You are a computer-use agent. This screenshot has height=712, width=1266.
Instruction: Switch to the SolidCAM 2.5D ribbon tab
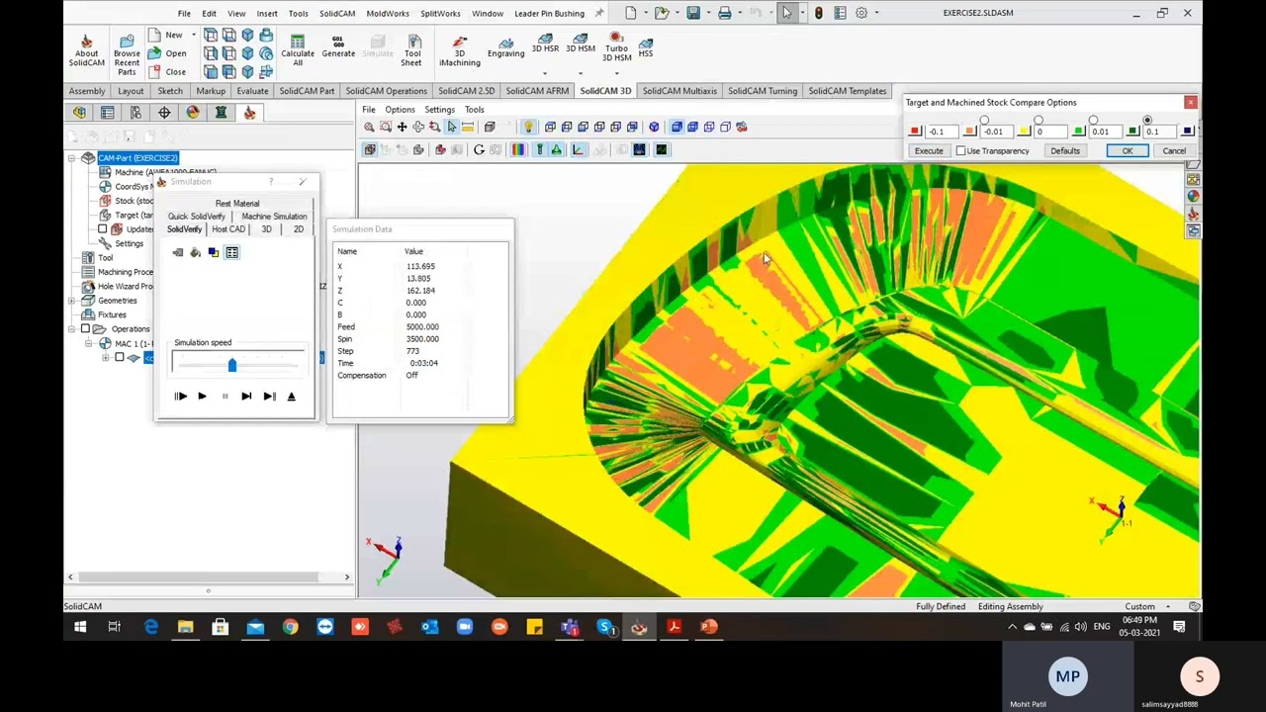tap(466, 91)
